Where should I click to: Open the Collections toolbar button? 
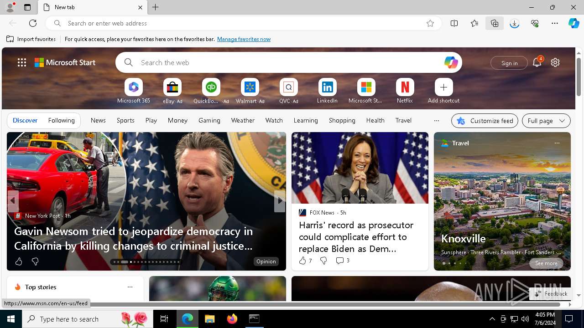pyautogui.click(x=495, y=23)
